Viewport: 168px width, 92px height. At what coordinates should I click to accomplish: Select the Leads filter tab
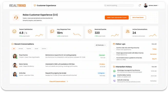[36, 49]
